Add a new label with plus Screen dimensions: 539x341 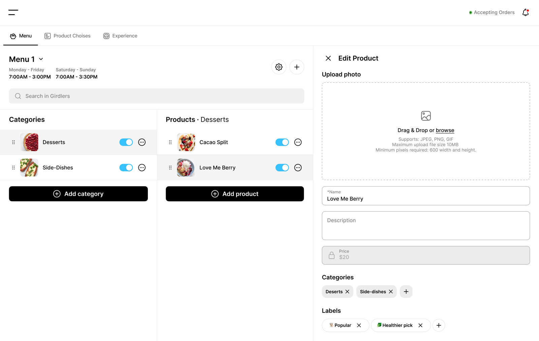[439, 325]
